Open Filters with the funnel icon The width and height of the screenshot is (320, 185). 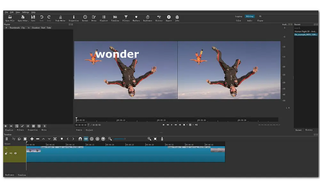(126, 18)
